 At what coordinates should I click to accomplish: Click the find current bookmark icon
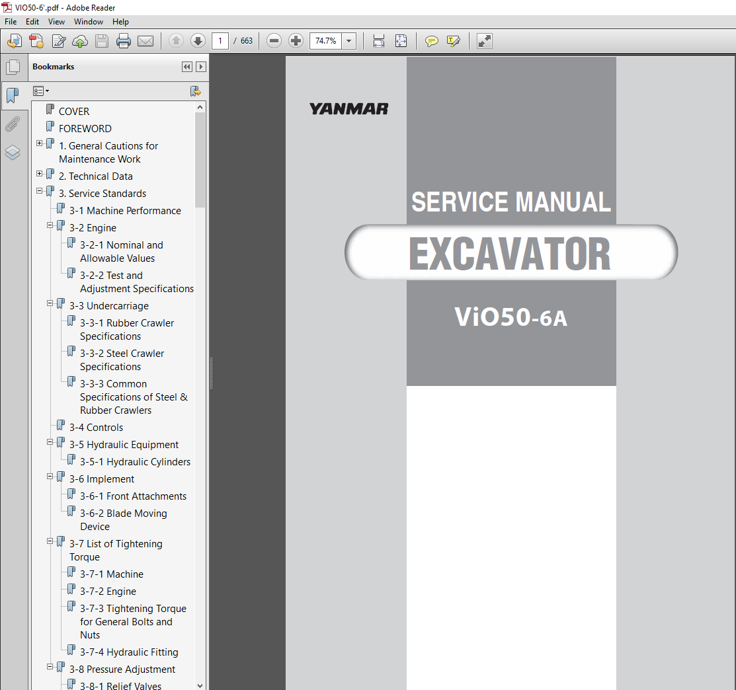tap(195, 91)
